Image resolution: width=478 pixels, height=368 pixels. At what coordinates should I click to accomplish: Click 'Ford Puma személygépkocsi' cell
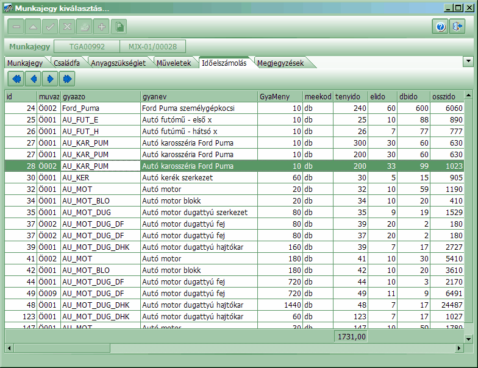199,108
